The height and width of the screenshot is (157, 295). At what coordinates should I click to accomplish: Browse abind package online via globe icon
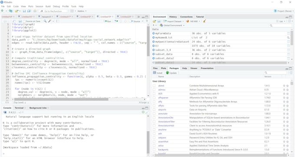click(x=284, y=86)
